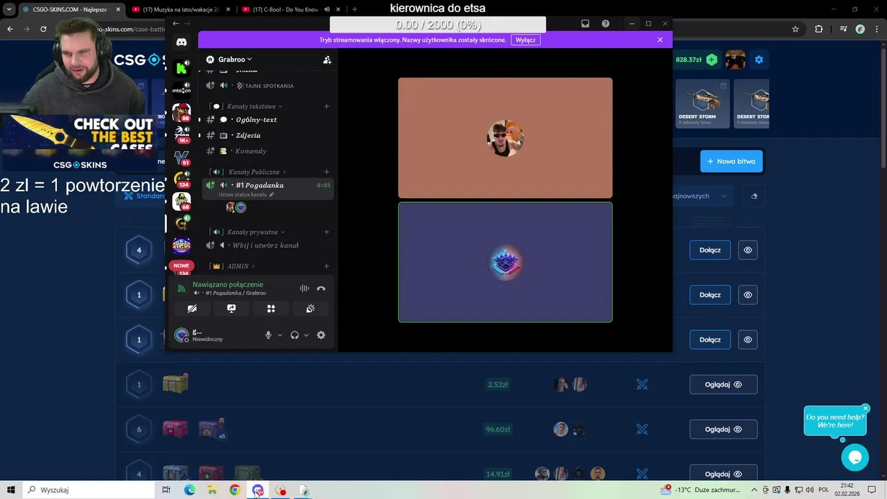887x499 pixels.
Task: Open the Discord inbox icon in title bar
Action: [x=585, y=24]
